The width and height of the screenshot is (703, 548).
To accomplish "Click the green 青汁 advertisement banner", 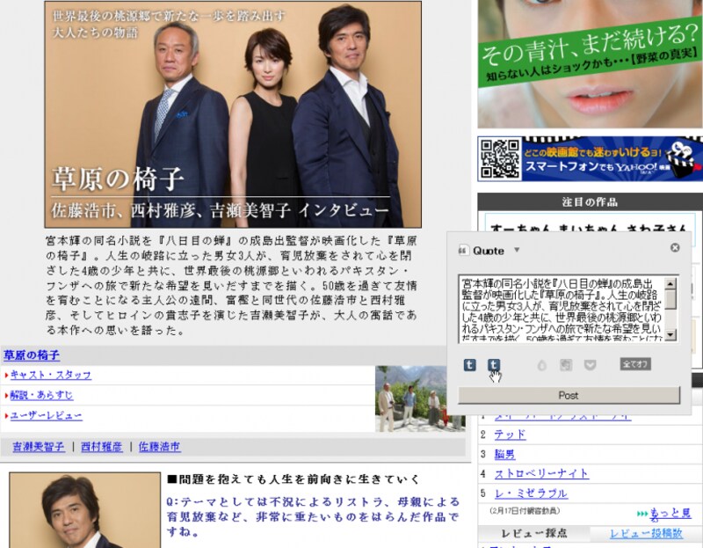I will pyautogui.click(x=590, y=63).
